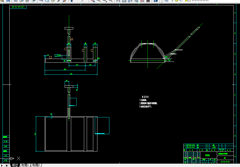The width and height of the screenshot is (240, 167).
Task: Open the Markup Set Manager icon
Action: click(142, 1)
